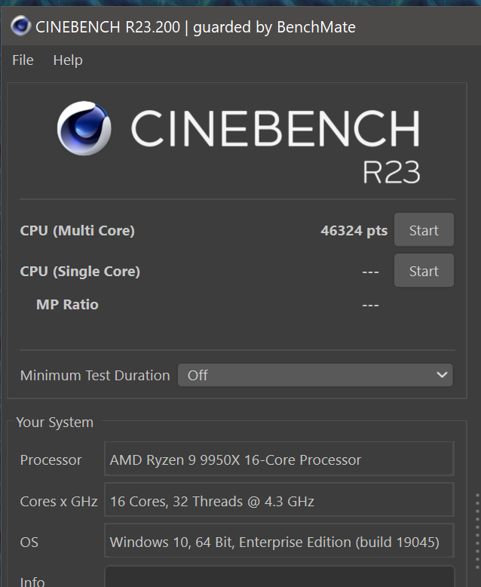
Task: Open the File menu
Action: click(x=23, y=60)
